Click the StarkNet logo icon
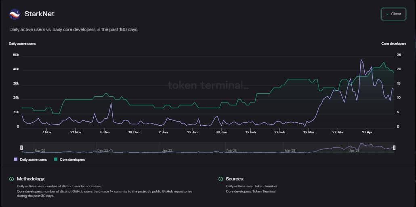Screen dimensions: 416x207 [x=15, y=14]
